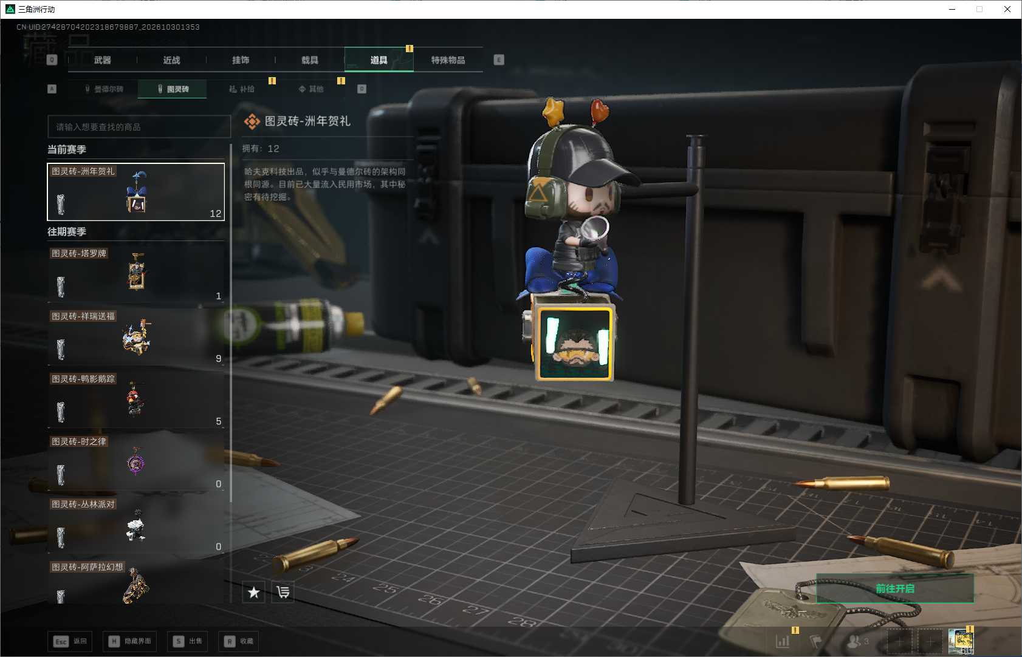Image resolution: width=1022 pixels, height=657 pixels.
Task: Click the star favorite icon
Action: [253, 592]
